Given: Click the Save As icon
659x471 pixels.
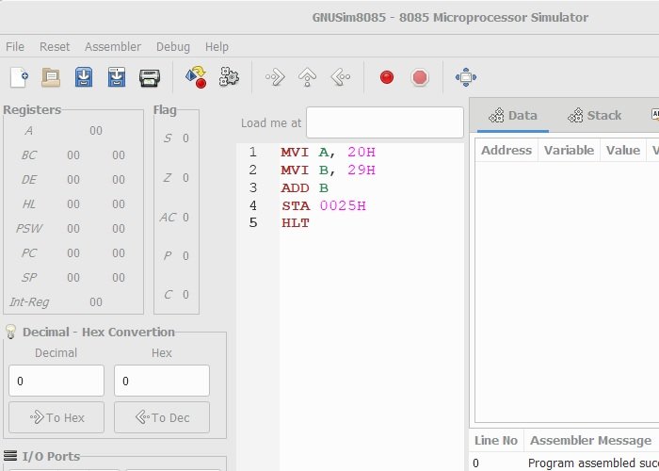Looking at the screenshot, I should [117, 77].
